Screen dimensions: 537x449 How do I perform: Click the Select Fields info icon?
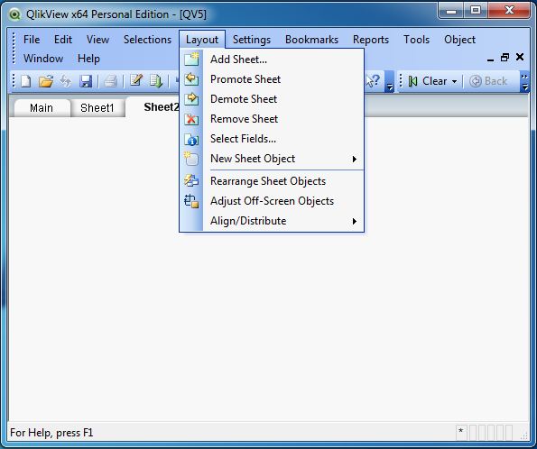(x=191, y=139)
